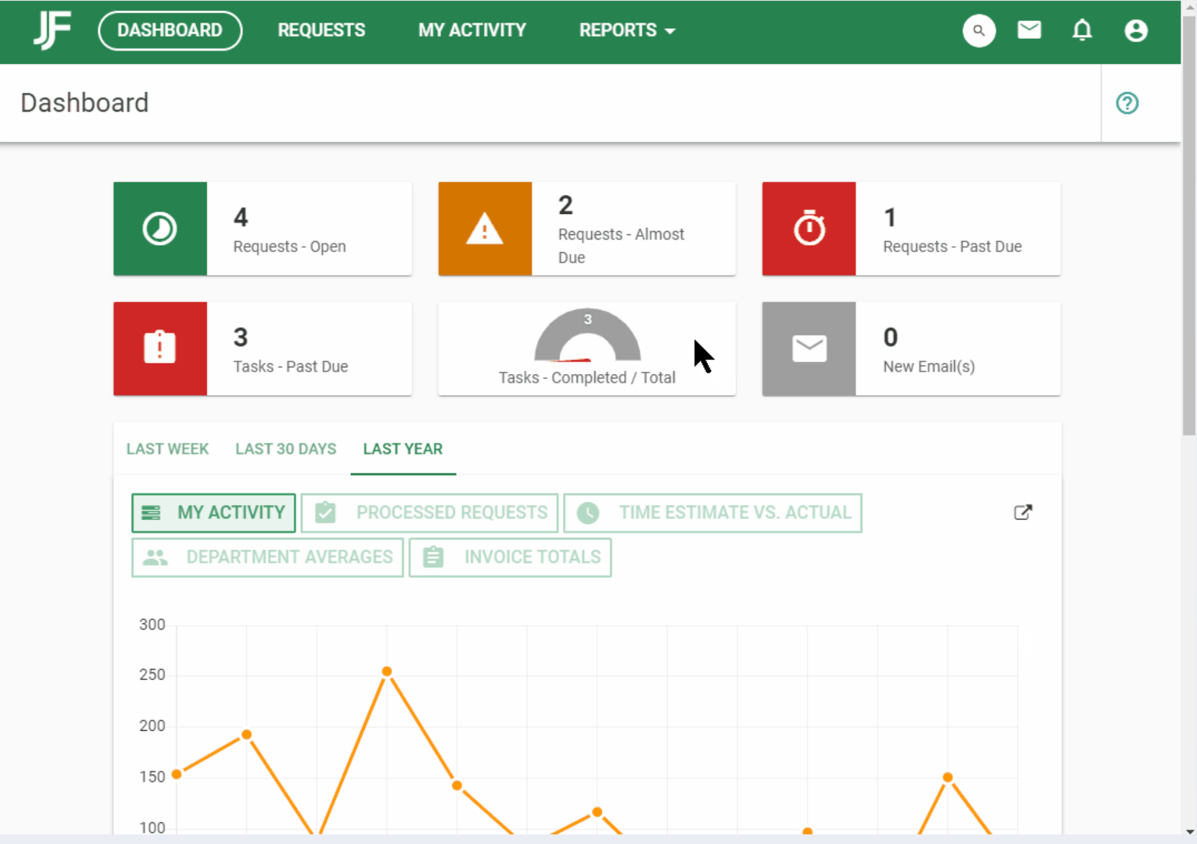Click the 300 y-axis label
The height and width of the screenshot is (844, 1197).
[152, 624]
